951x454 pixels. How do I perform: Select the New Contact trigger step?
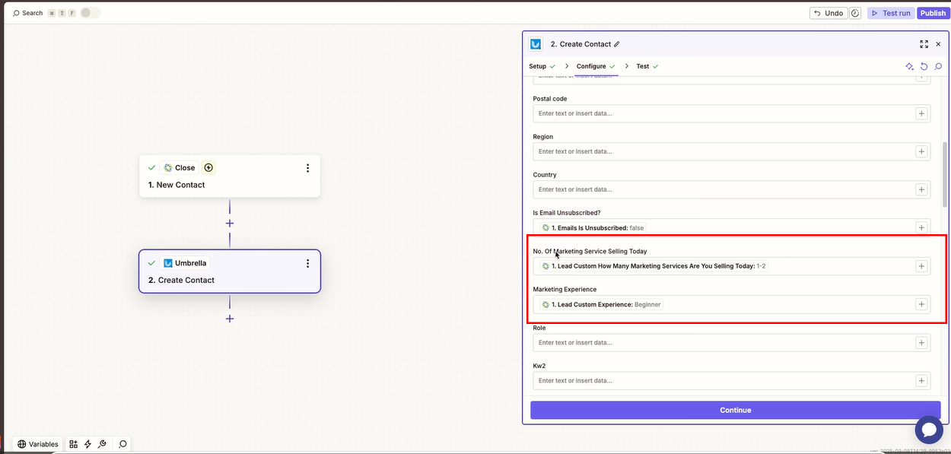point(229,176)
